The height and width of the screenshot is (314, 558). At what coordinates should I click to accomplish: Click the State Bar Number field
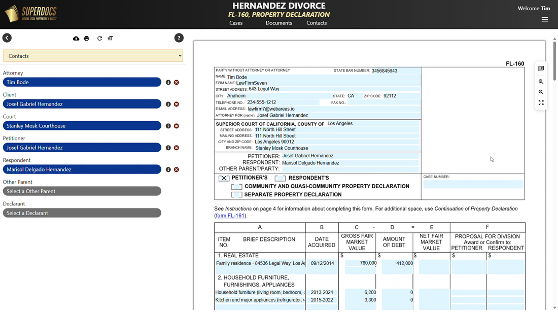coord(395,71)
